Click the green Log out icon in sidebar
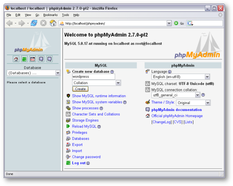233x186 pixels. pyautogui.click(x=24, y=59)
